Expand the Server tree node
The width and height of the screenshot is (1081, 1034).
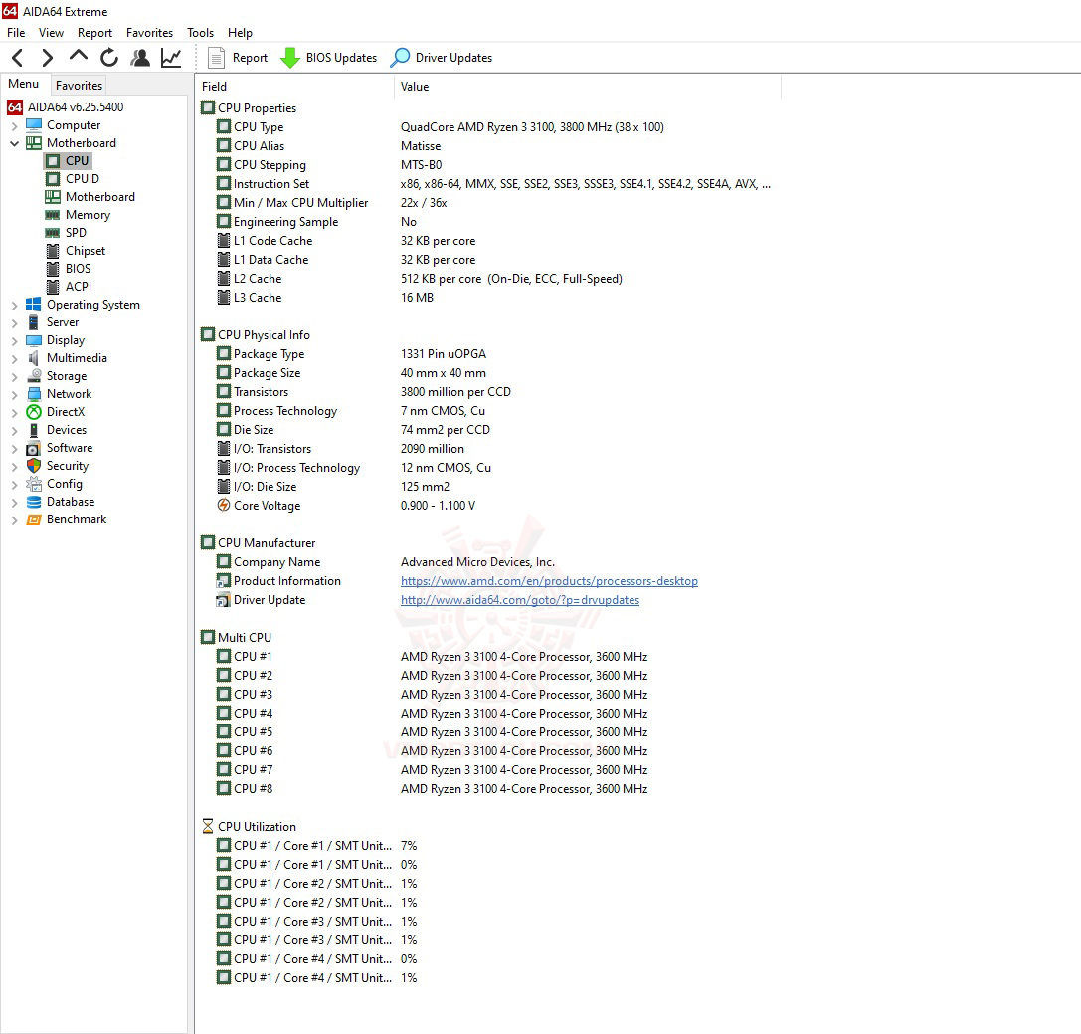(15, 322)
